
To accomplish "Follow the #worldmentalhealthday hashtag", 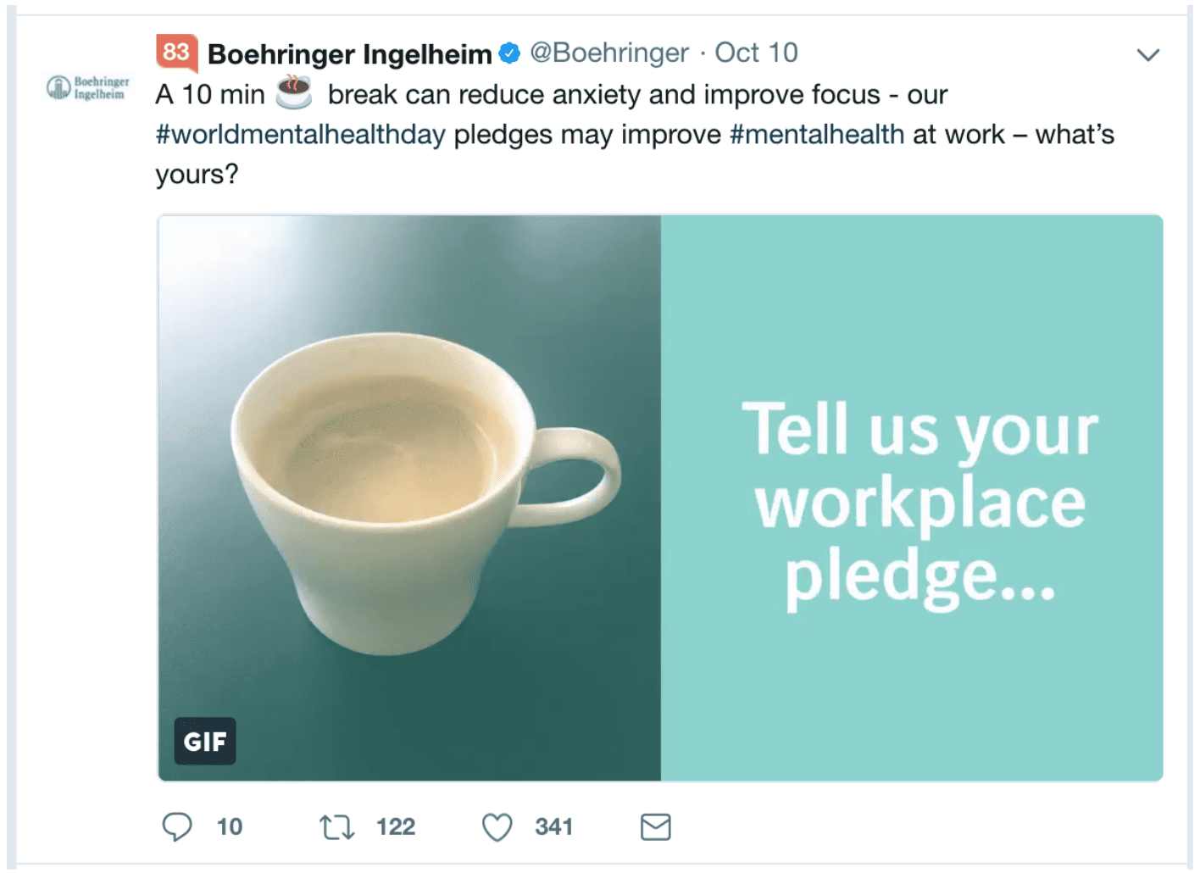I will pos(300,135).
